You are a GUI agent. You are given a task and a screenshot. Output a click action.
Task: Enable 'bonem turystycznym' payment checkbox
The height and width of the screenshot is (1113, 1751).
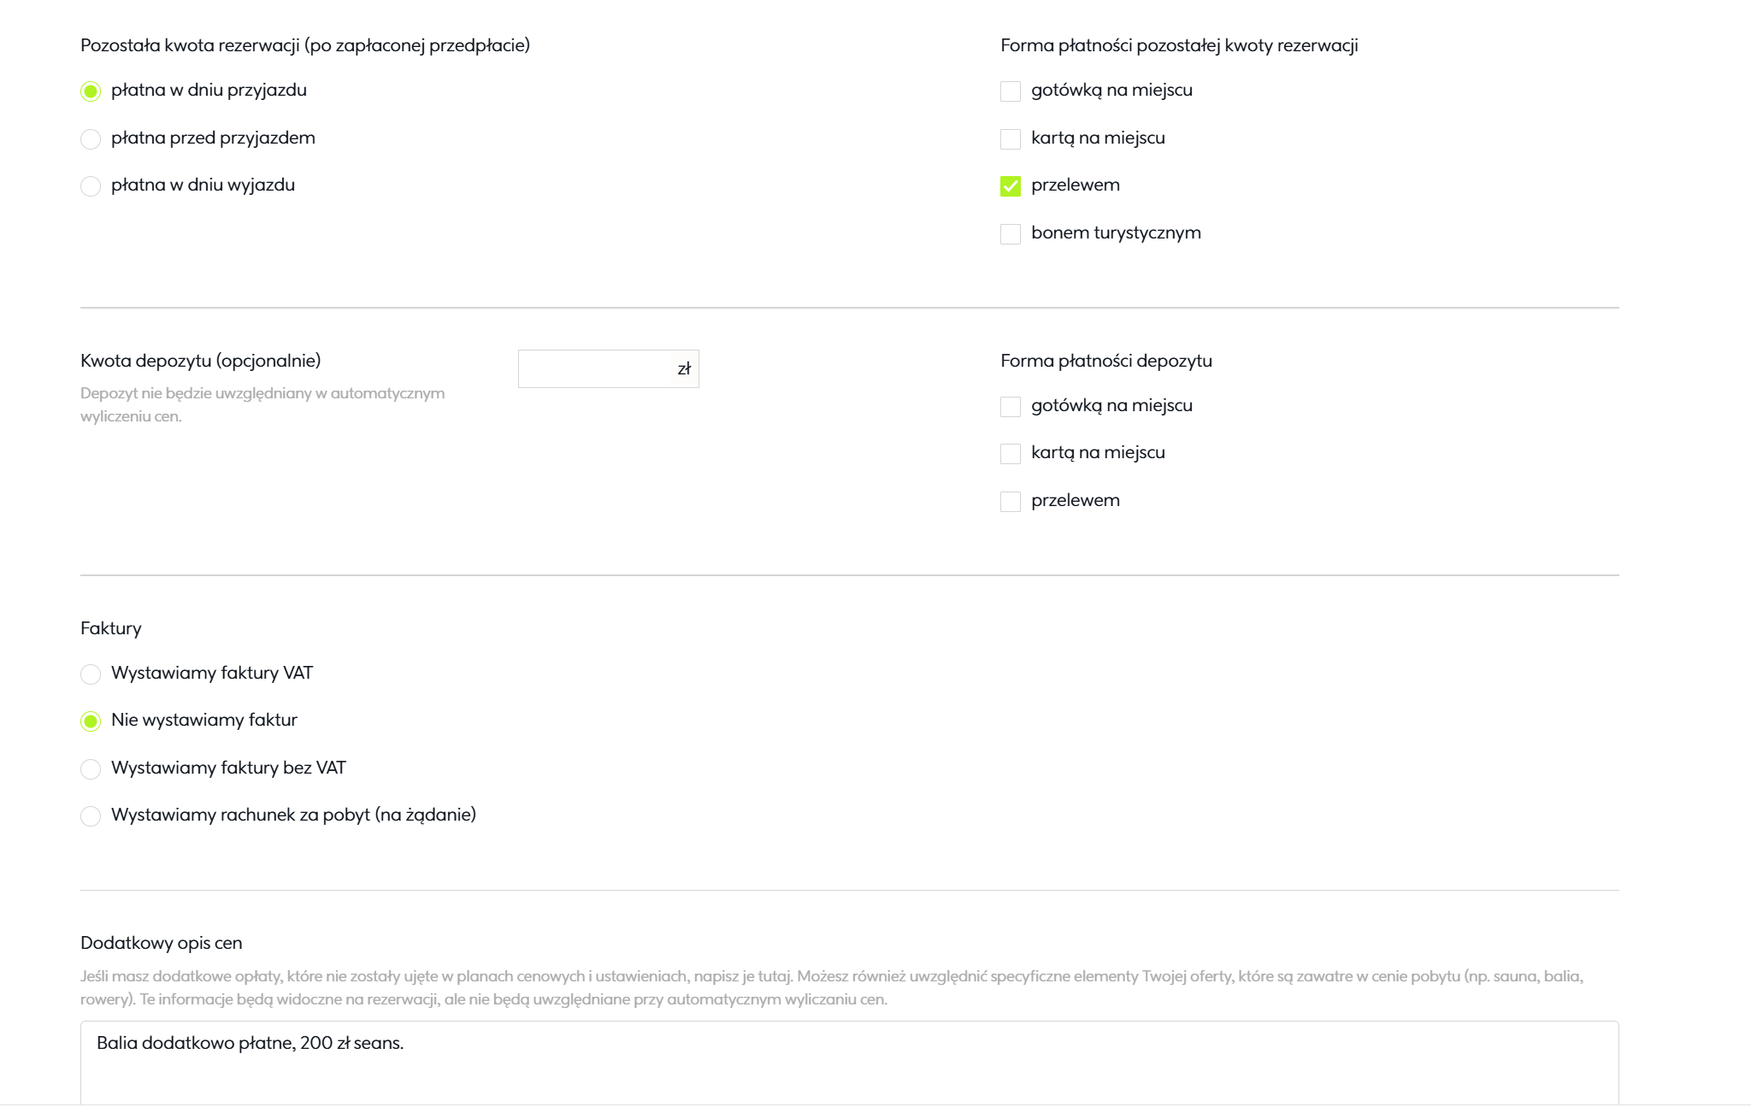coord(1011,234)
